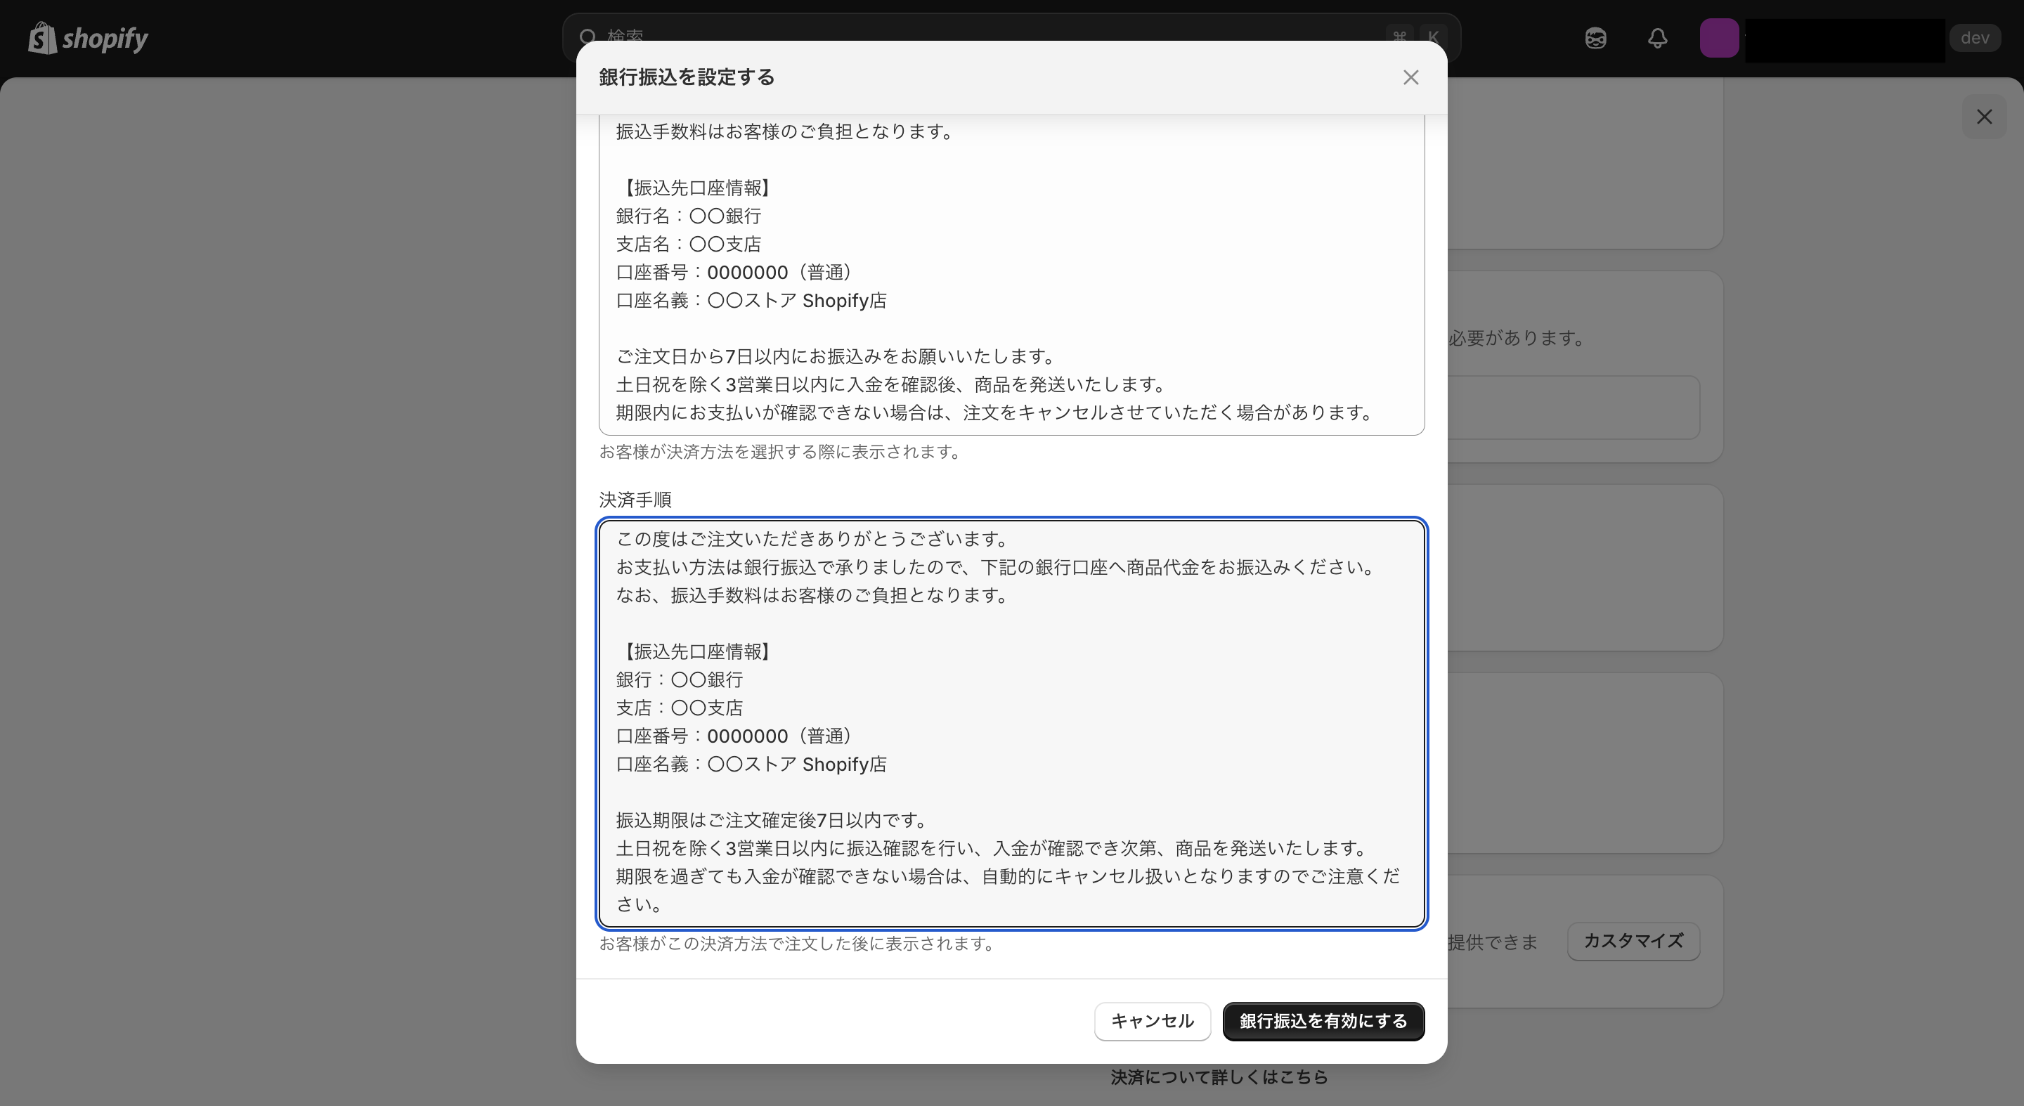Click the Shopify bag logo icon
Image resolution: width=2024 pixels, height=1106 pixels.
point(42,37)
